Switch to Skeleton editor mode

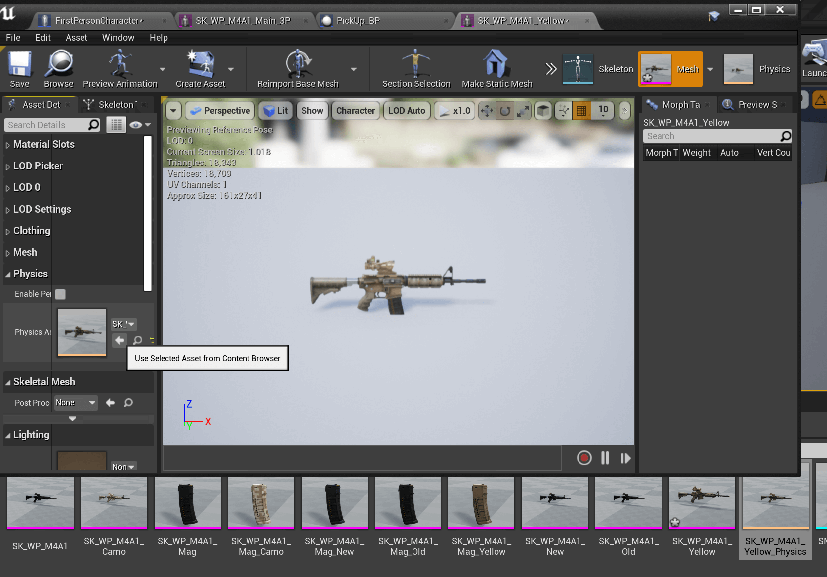pos(598,69)
